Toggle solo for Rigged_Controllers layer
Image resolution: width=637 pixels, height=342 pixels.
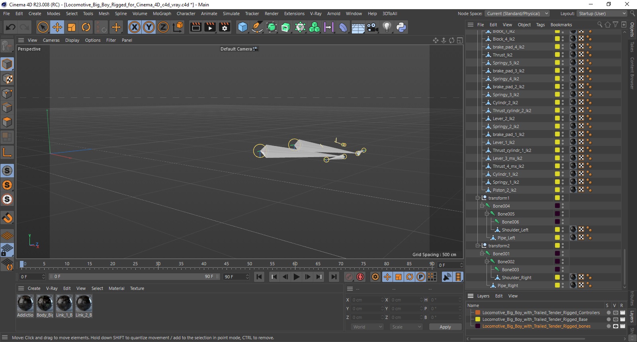pyautogui.click(x=608, y=313)
